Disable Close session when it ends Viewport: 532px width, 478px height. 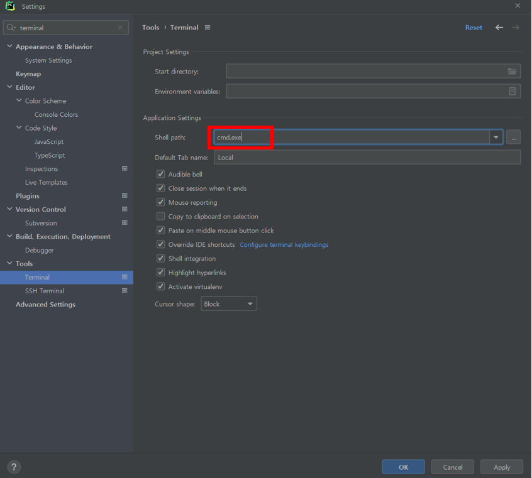pos(160,188)
